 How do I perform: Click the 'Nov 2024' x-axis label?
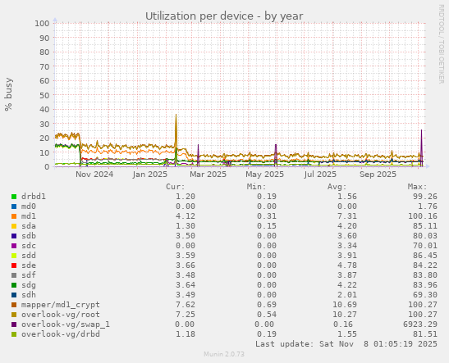click(x=94, y=174)
